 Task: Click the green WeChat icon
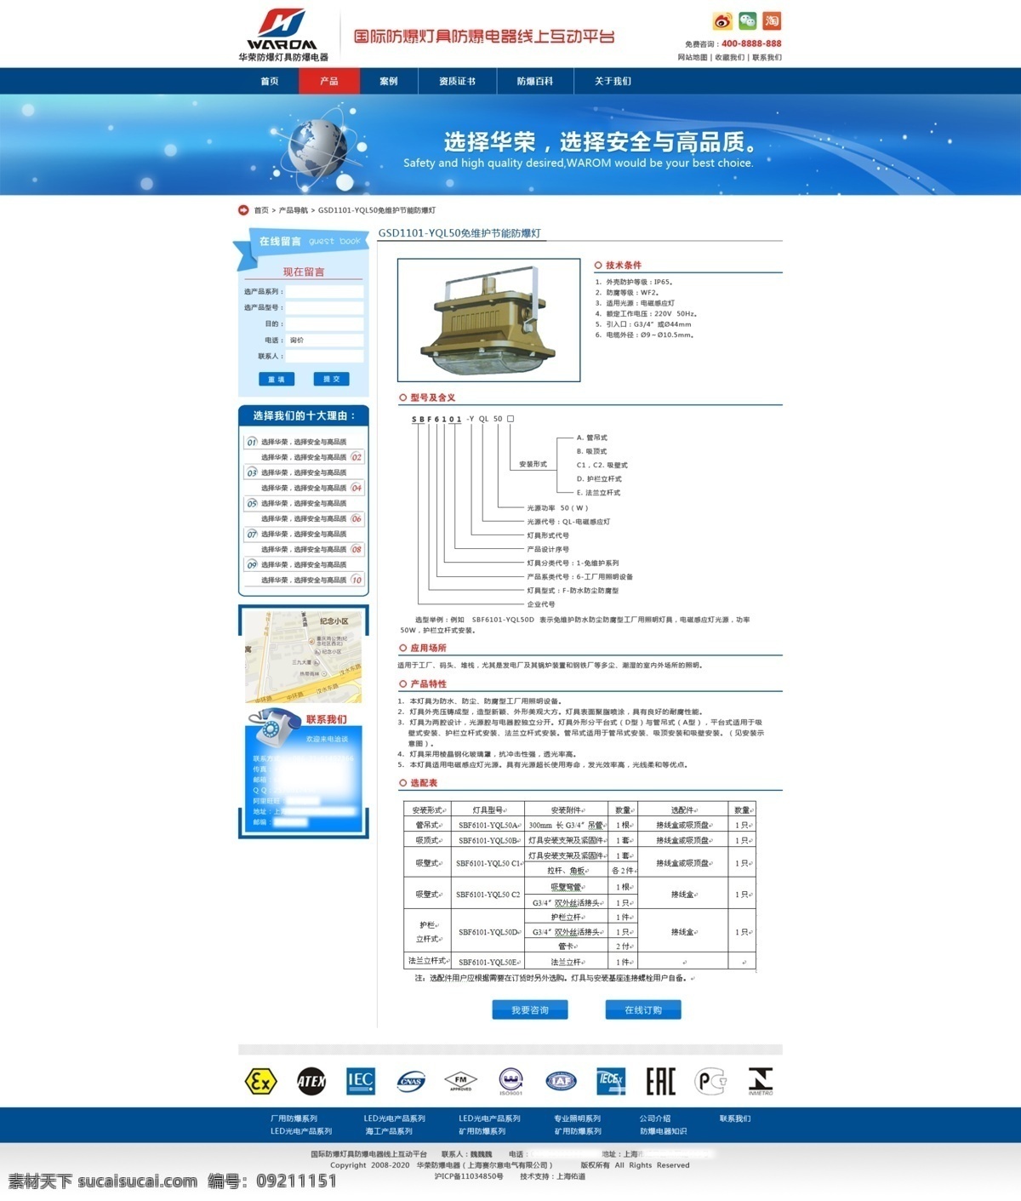click(x=747, y=21)
